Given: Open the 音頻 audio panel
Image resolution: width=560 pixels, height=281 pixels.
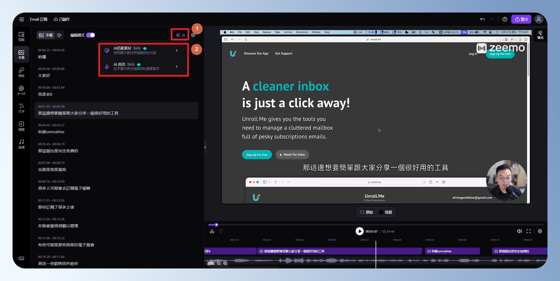Looking at the screenshot, I should coord(21,144).
